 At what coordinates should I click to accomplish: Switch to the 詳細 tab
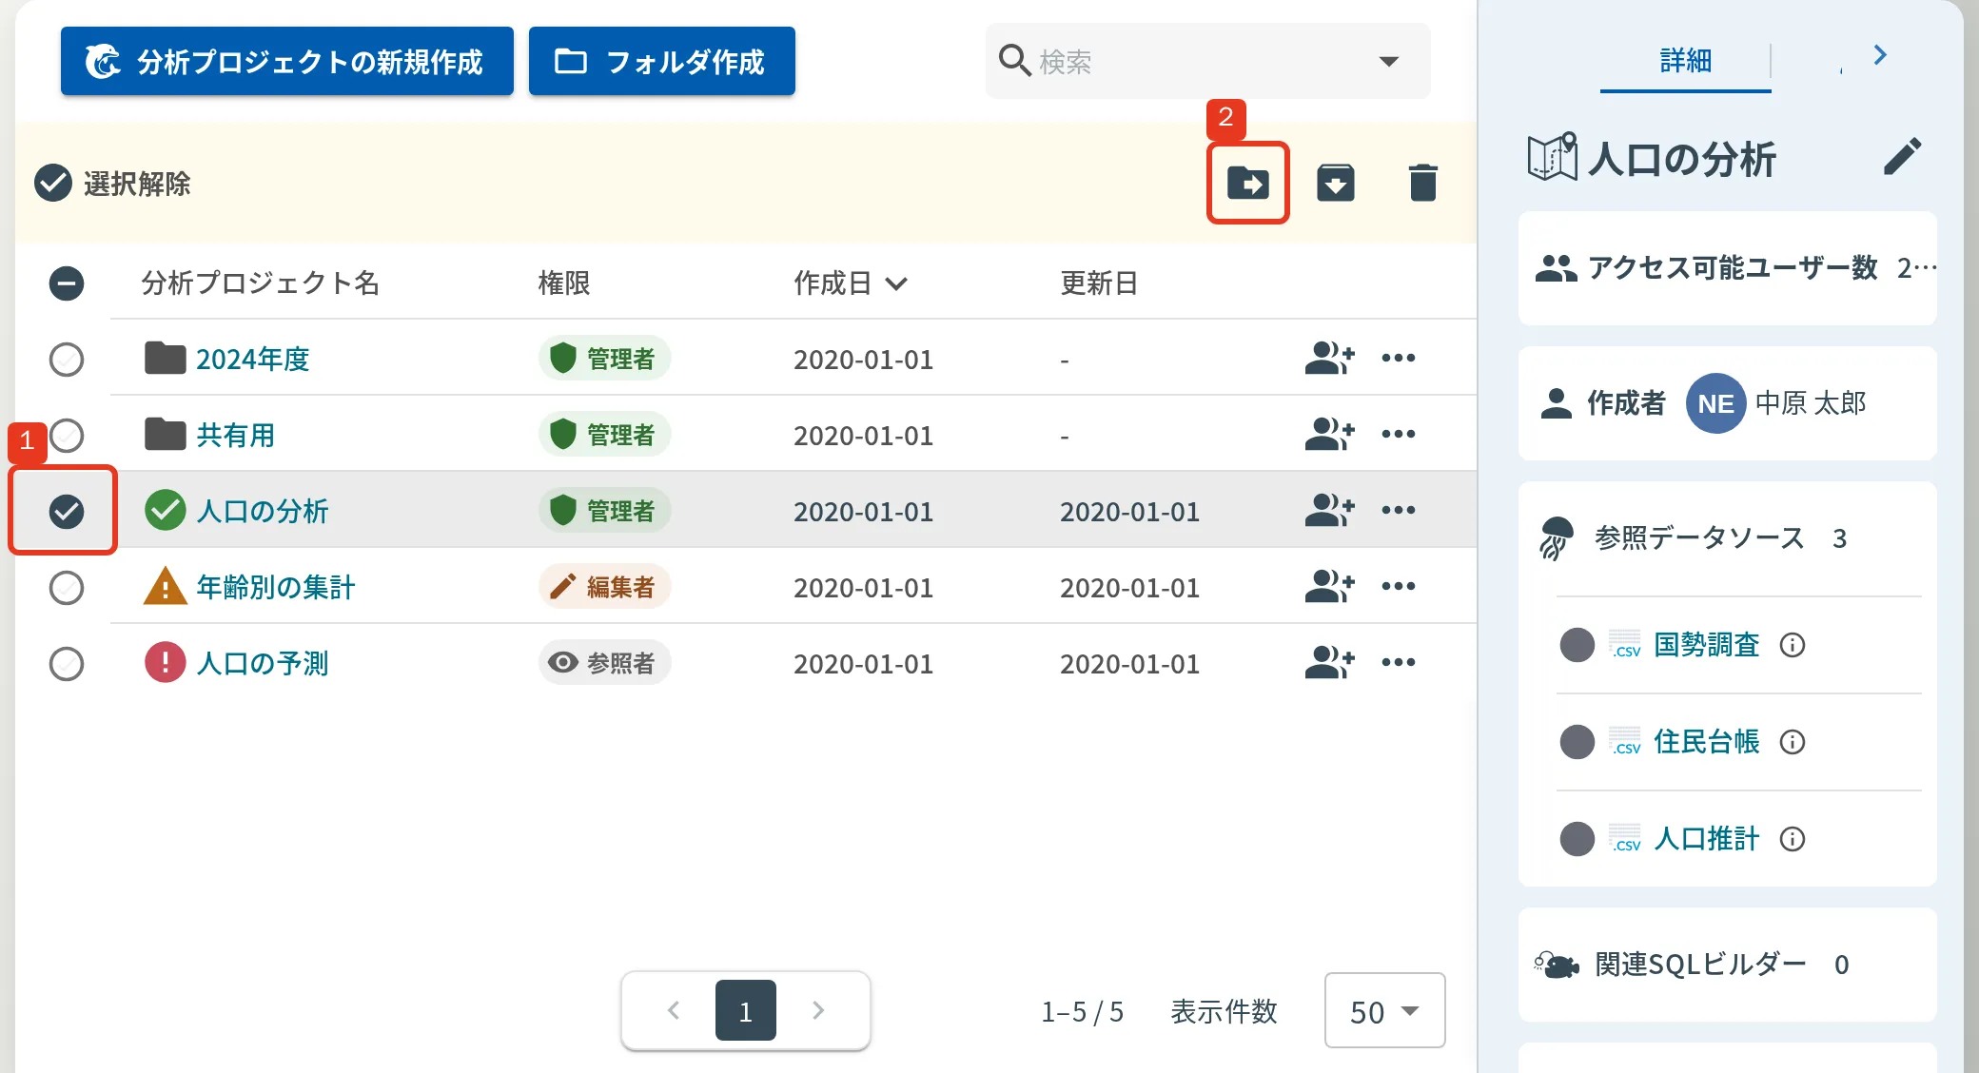[x=1685, y=61]
